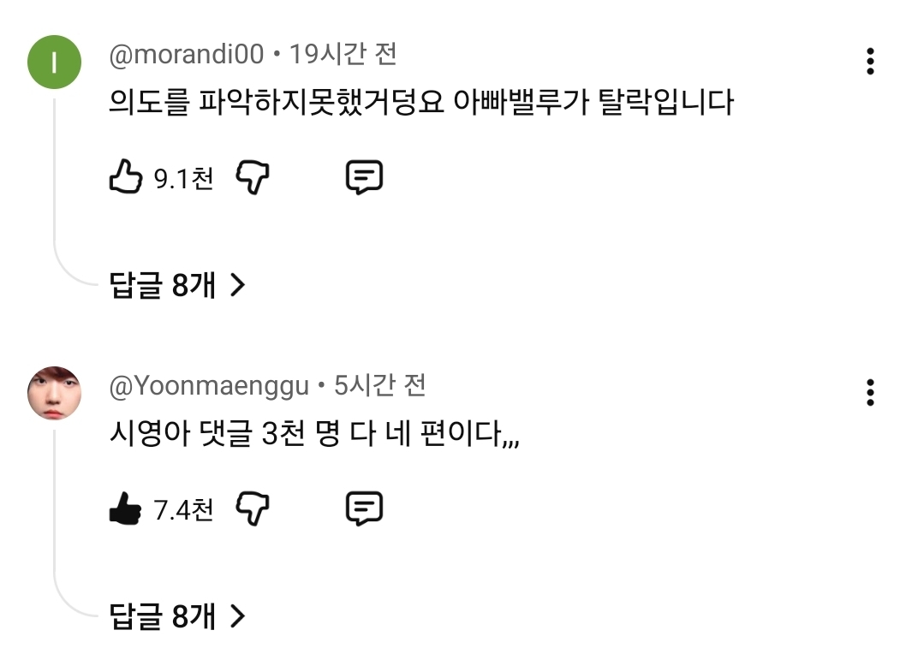Image resolution: width=924 pixels, height=654 pixels.
Task: Click the comment text starting with 시영아
Action: (314, 435)
